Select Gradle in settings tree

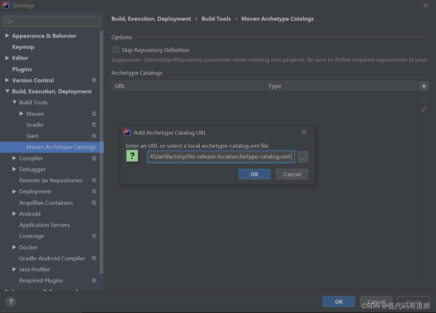pyautogui.click(x=35, y=125)
